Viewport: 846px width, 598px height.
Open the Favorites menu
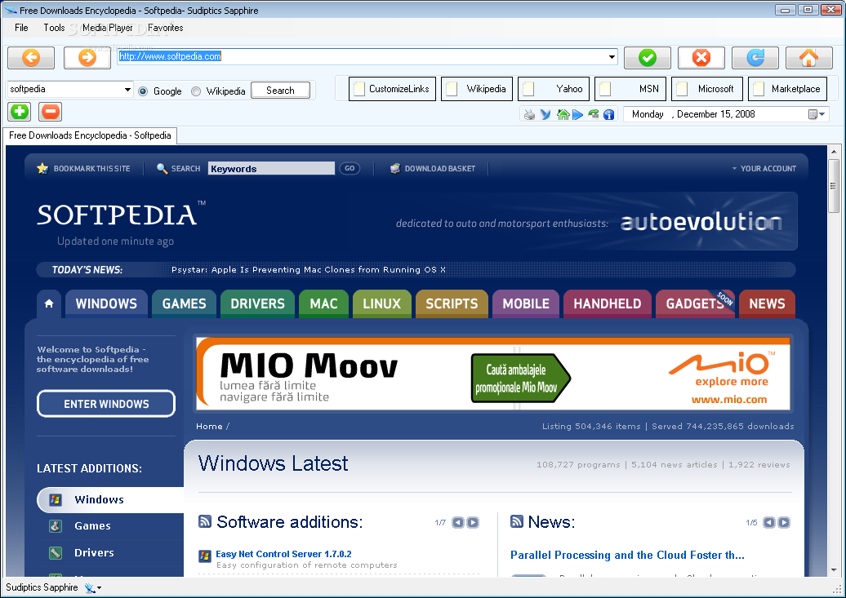coord(165,28)
